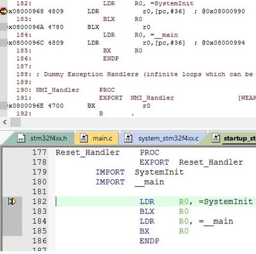Click the disassembly horizontal scroll left arrow

click(4, 122)
